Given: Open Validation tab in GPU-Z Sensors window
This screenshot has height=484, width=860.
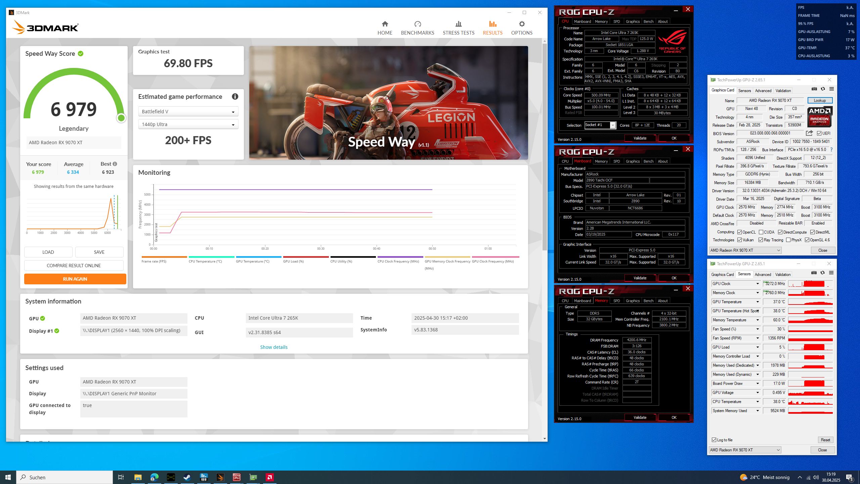Looking at the screenshot, I should tap(783, 275).
